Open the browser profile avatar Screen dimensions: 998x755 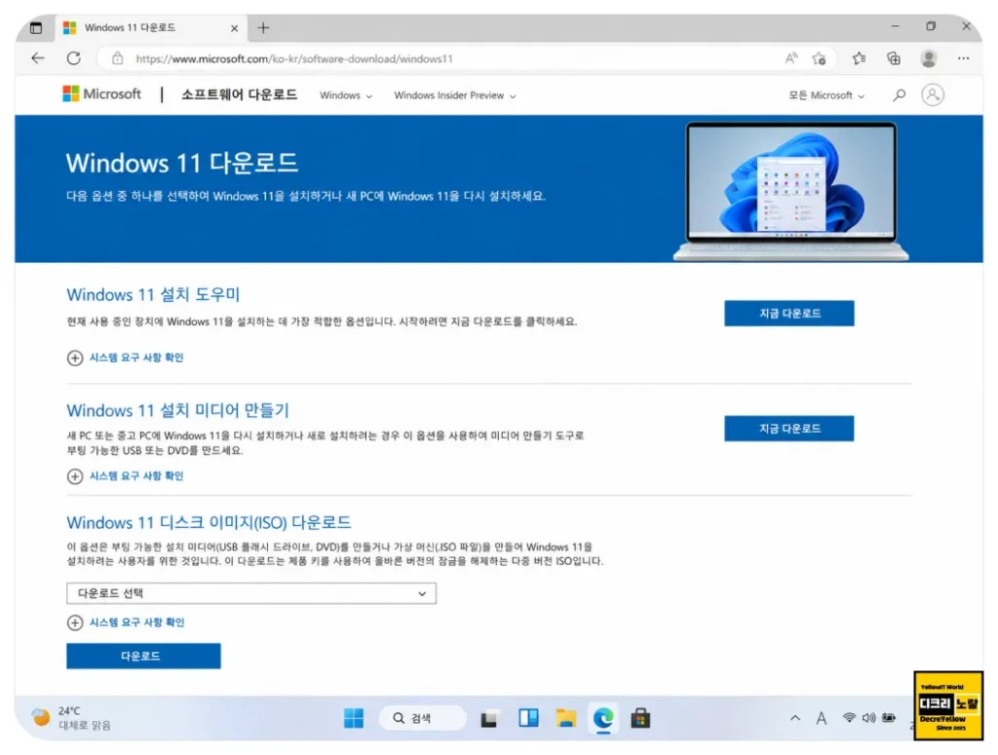[x=929, y=58]
